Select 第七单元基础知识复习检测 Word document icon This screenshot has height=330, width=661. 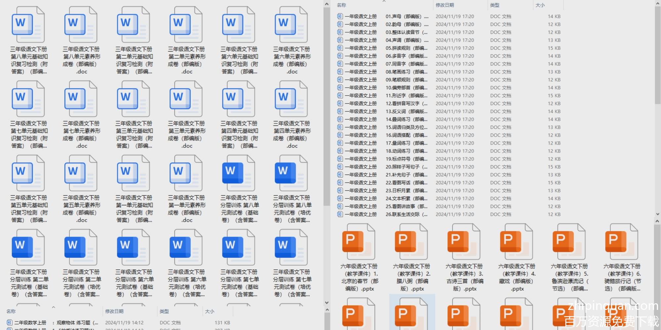point(28,99)
